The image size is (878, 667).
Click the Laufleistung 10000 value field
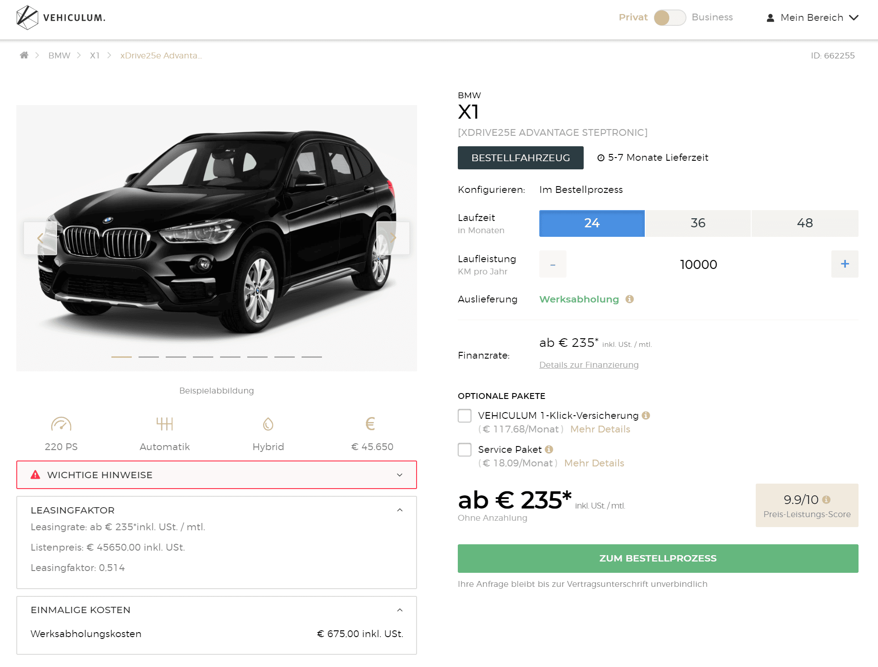(699, 264)
